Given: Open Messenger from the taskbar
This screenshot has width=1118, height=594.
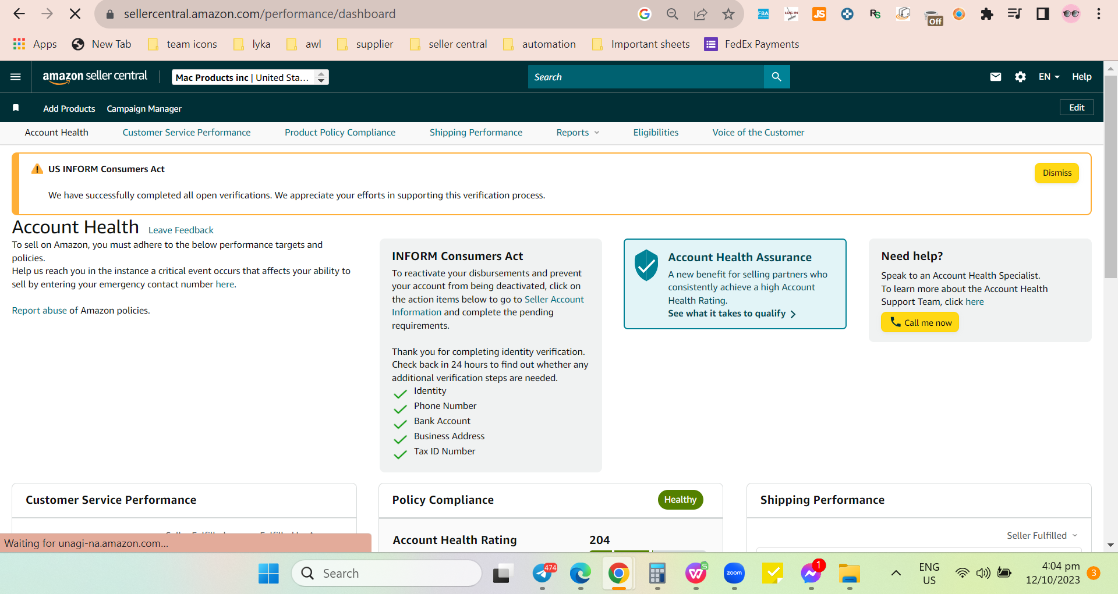Looking at the screenshot, I should pos(811,574).
